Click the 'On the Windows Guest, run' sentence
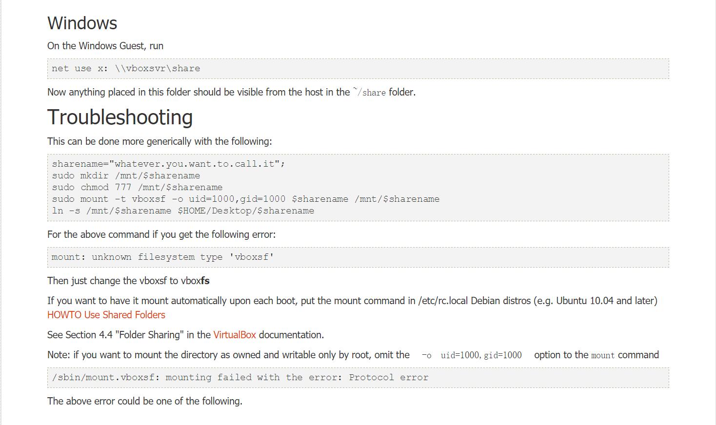 click(105, 46)
